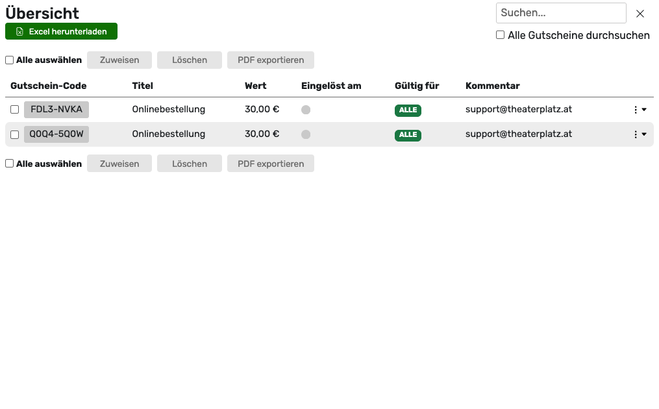Screen dimensions: 659x409
Task: Click the top Zuweisen button
Action: point(119,60)
